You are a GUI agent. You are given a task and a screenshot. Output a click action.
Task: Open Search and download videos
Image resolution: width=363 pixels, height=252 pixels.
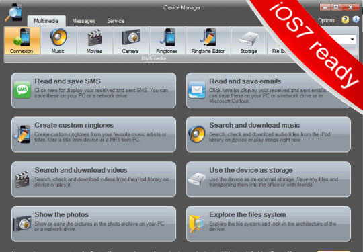[93, 179]
